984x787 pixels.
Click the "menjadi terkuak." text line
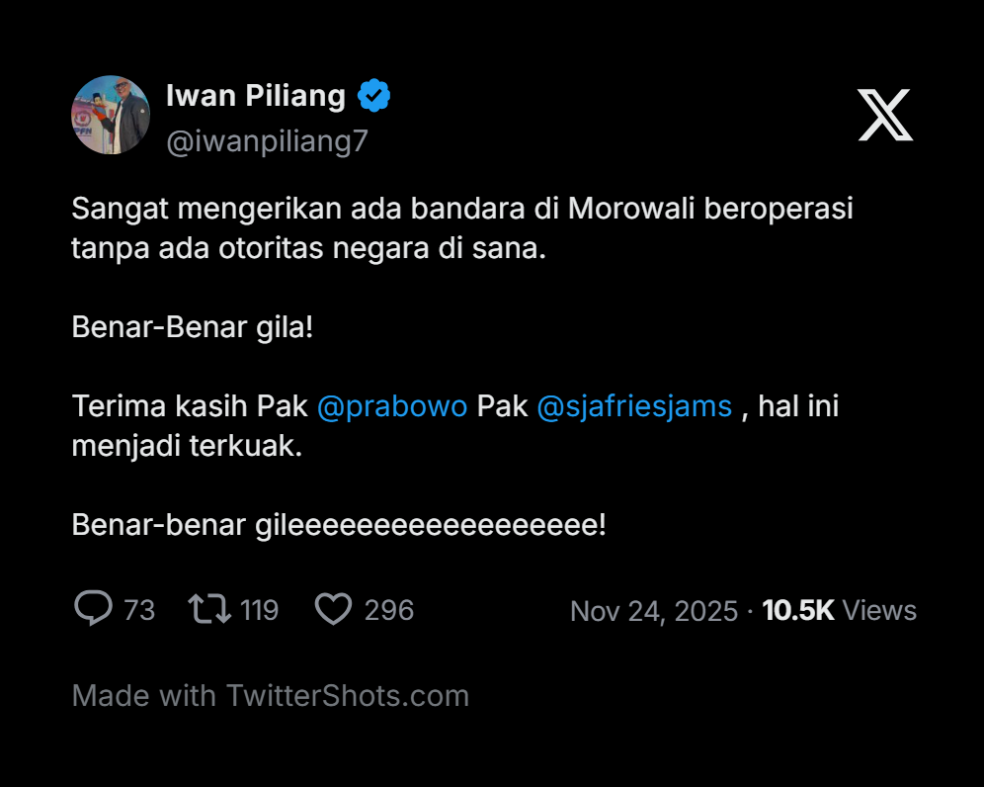186,446
